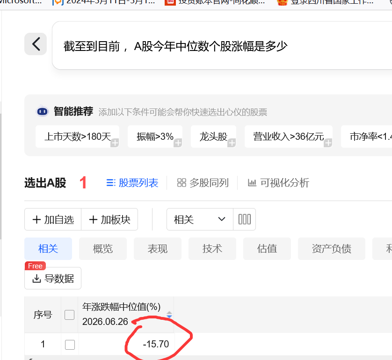Toggle the checkbox for row 1
This screenshot has height=360, width=392.
pos(70,345)
